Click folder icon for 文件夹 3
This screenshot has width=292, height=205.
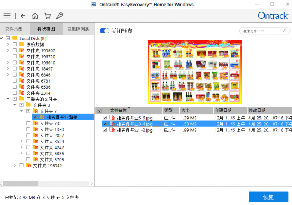[x=28, y=104]
